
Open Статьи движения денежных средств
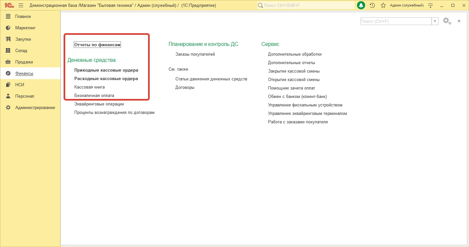(211, 79)
